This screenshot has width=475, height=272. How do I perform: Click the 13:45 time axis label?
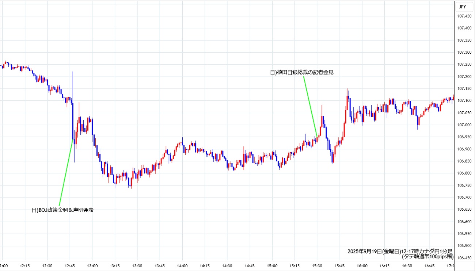(x=160, y=266)
